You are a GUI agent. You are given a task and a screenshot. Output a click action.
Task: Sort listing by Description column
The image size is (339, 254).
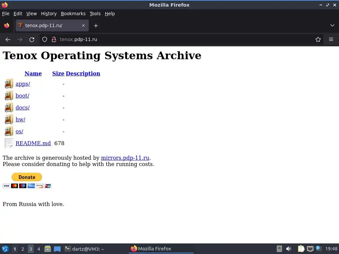83,73
